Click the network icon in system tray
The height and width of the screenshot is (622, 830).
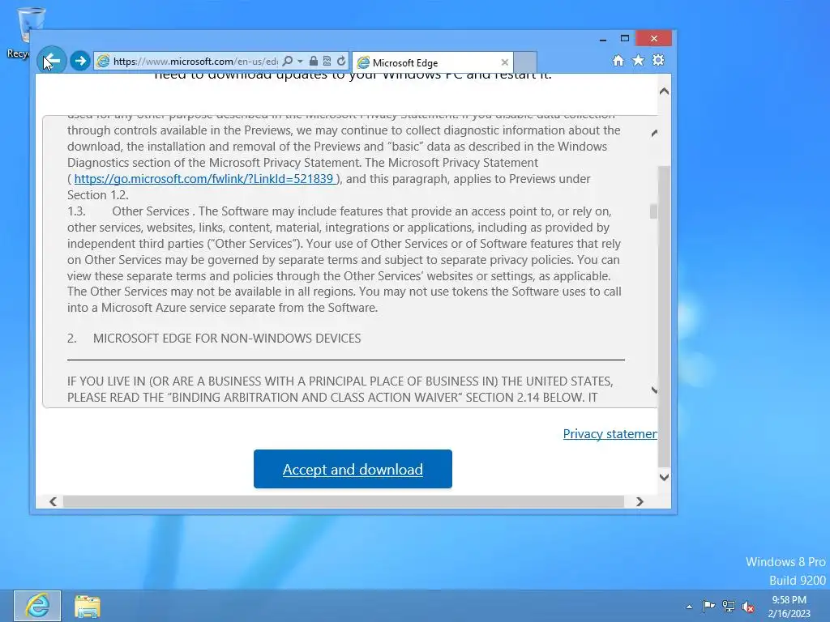[729, 606]
